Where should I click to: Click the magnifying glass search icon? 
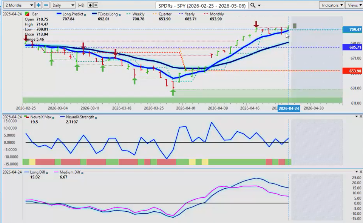(x=253, y=5)
